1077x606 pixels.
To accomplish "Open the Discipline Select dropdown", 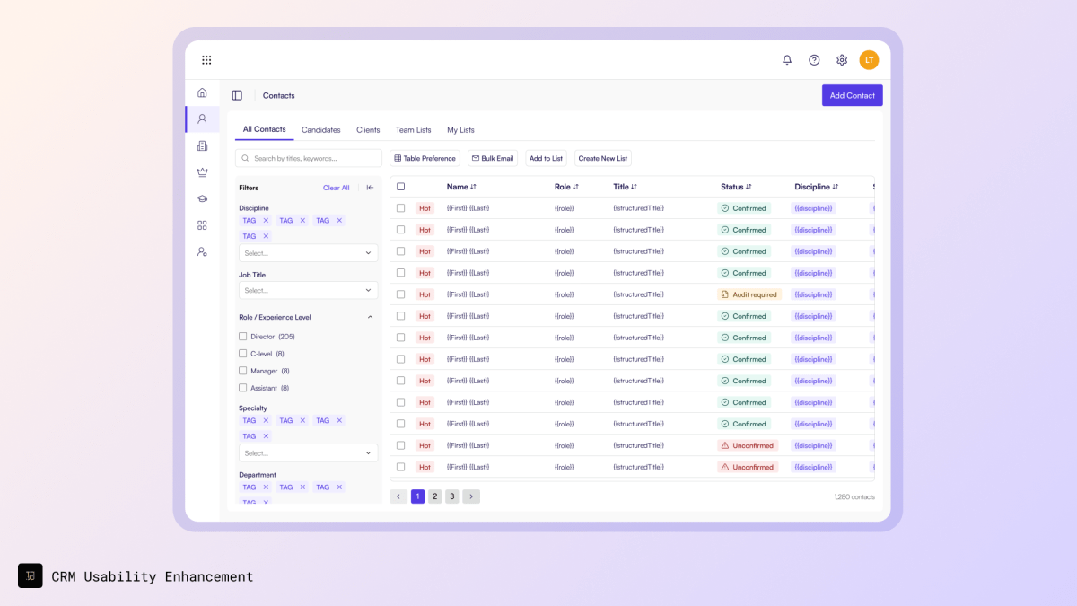I will pyautogui.click(x=308, y=252).
